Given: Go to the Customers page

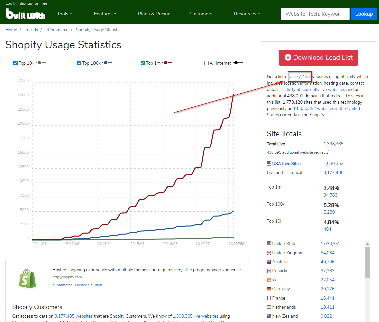Looking at the screenshot, I should tap(201, 14).
